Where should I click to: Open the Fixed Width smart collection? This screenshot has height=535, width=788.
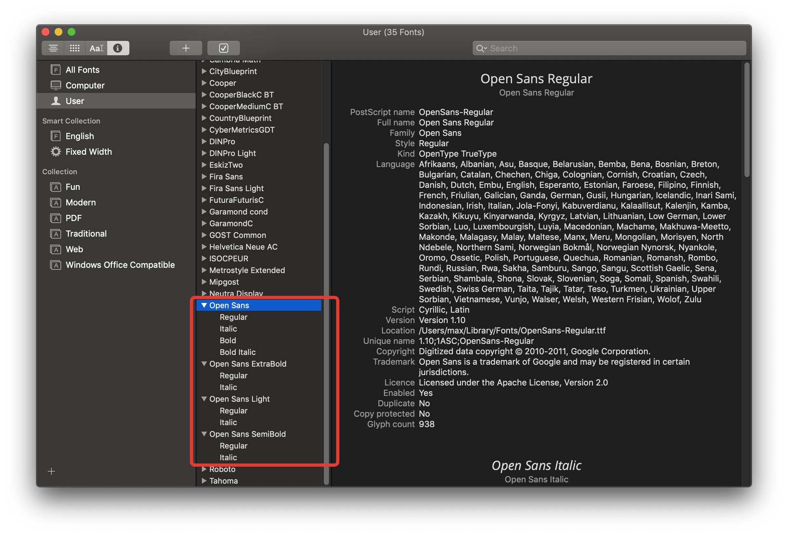[x=88, y=151]
